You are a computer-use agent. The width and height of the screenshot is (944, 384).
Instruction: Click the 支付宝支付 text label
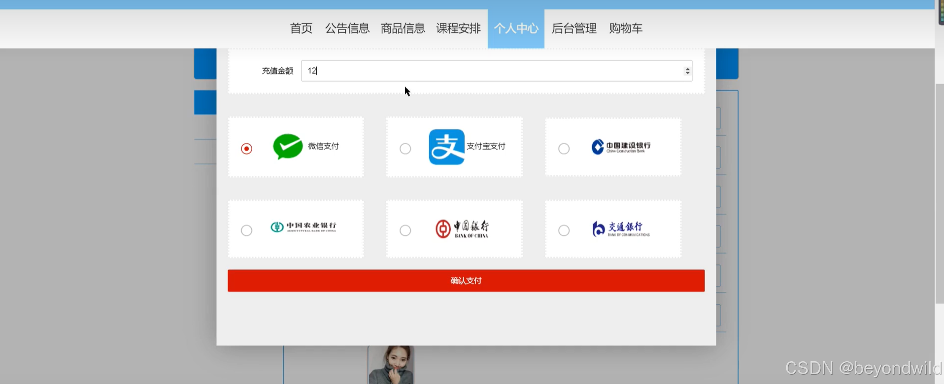tap(486, 146)
